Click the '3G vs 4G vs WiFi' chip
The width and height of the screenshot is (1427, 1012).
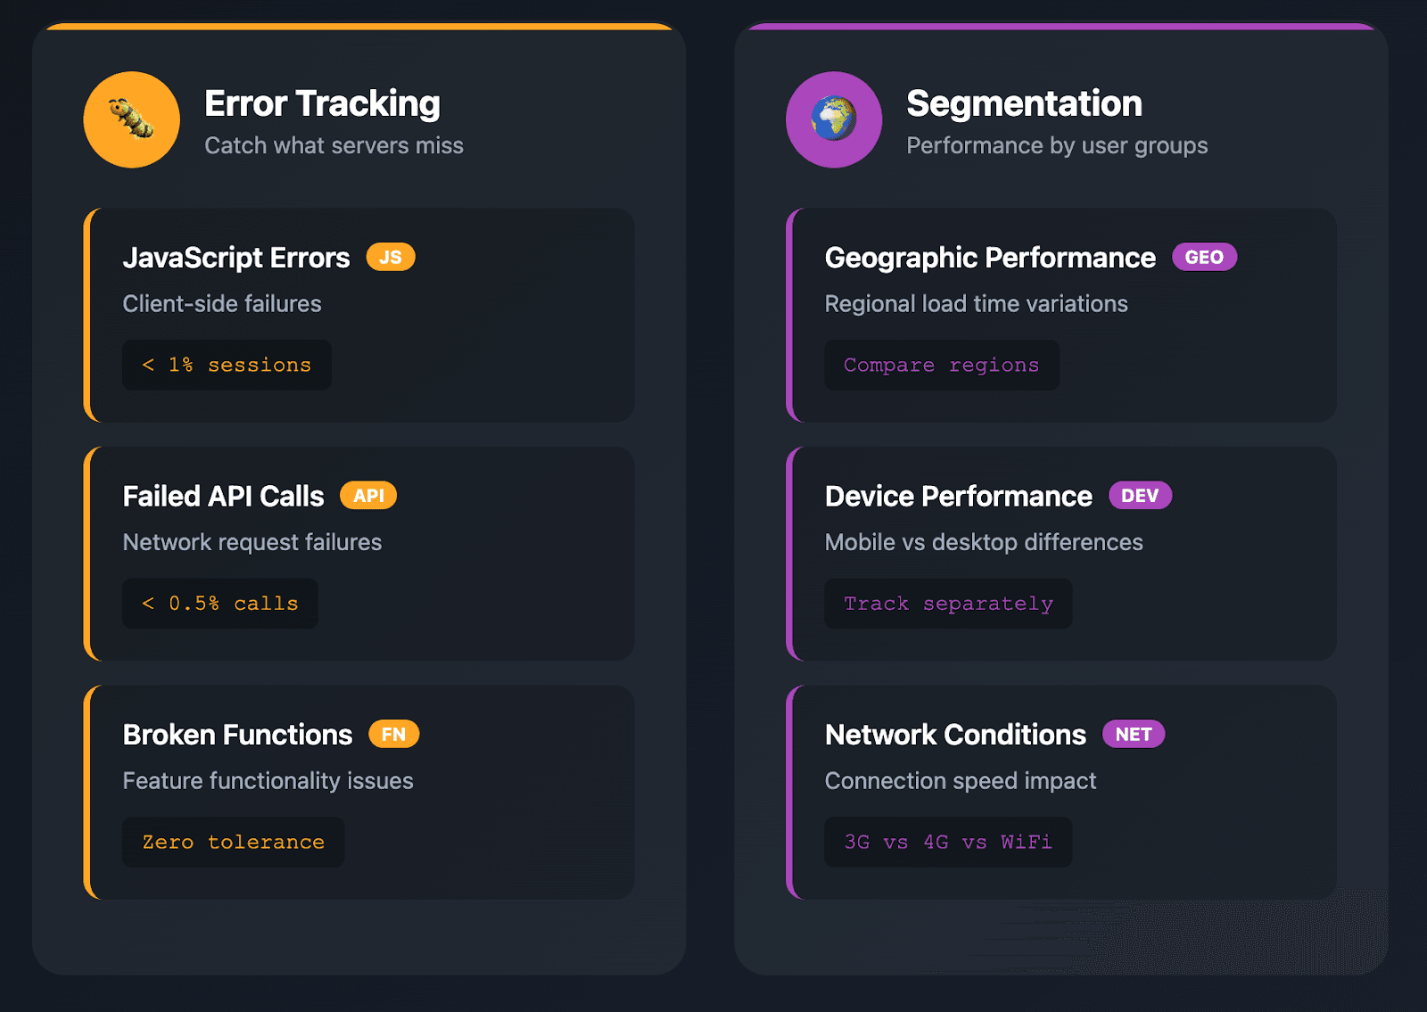coord(948,842)
